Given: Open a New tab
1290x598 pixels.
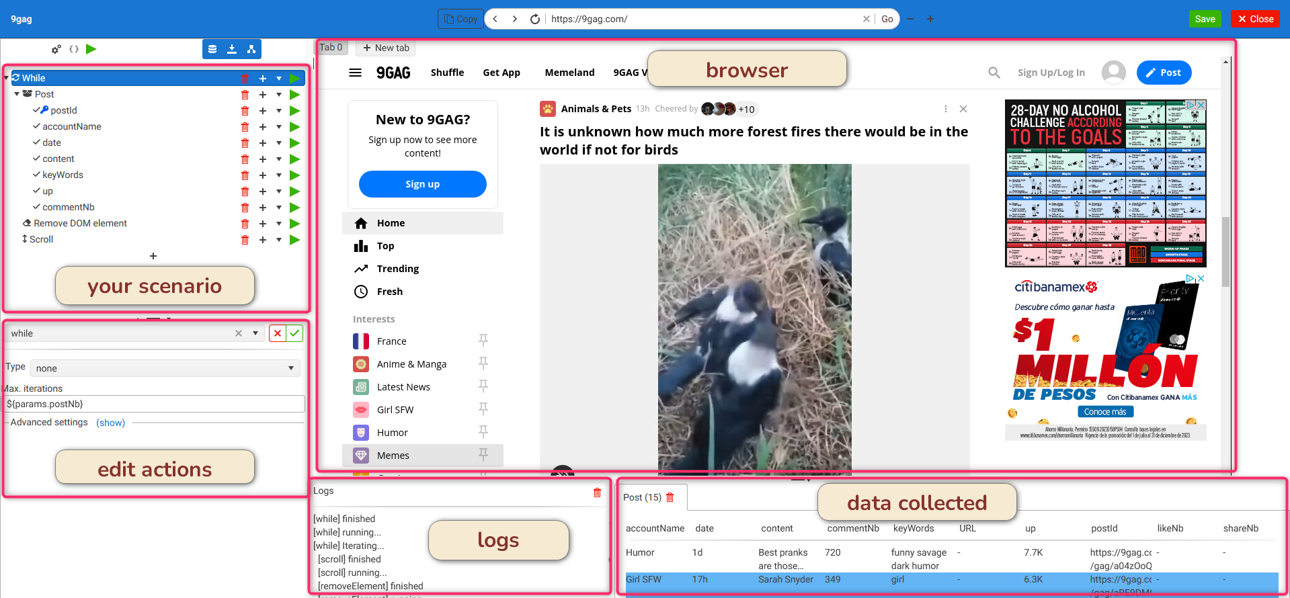Looking at the screenshot, I should click(x=386, y=48).
